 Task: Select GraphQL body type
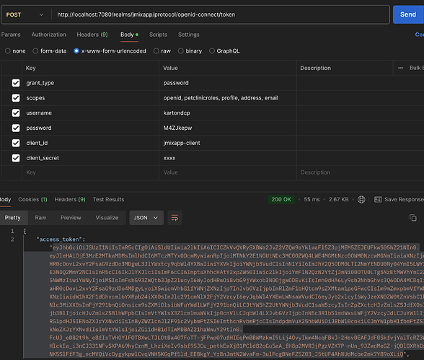click(x=212, y=51)
